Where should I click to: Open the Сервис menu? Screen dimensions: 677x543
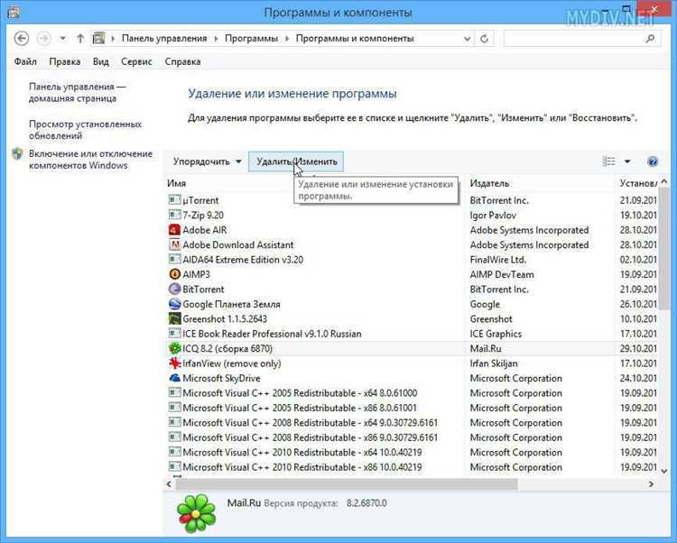(x=136, y=61)
